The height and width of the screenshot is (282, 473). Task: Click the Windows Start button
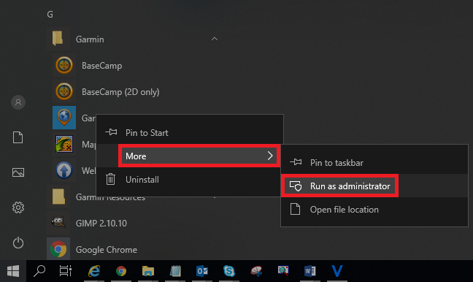click(13, 271)
